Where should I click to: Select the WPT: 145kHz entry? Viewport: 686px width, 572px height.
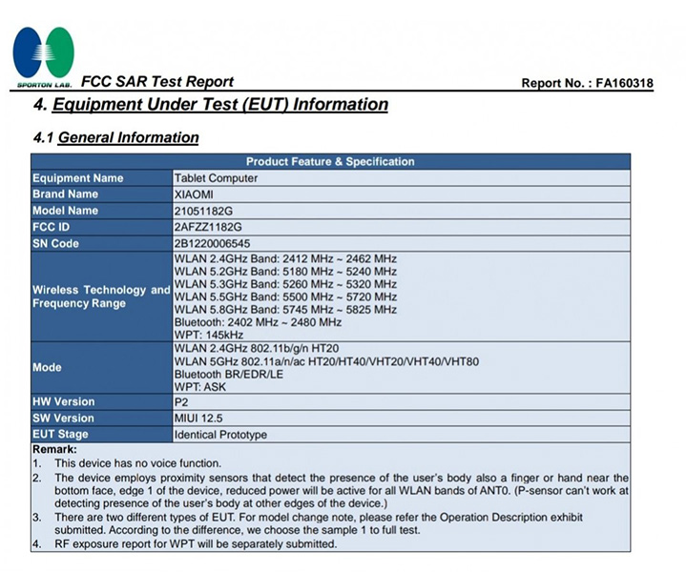pyautogui.click(x=209, y=335)
